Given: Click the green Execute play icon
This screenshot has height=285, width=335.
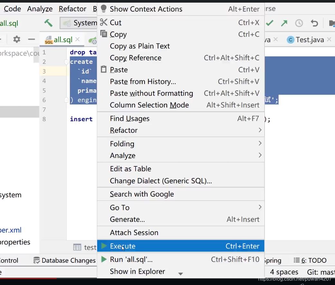Looking at the screenshot, I should pyautogui.click(x=104, y=246).
